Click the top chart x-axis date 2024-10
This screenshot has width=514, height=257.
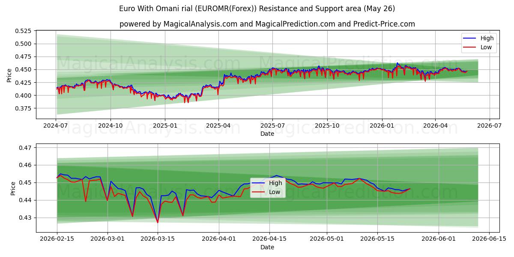pyautogui.click(x=111, y=126)
